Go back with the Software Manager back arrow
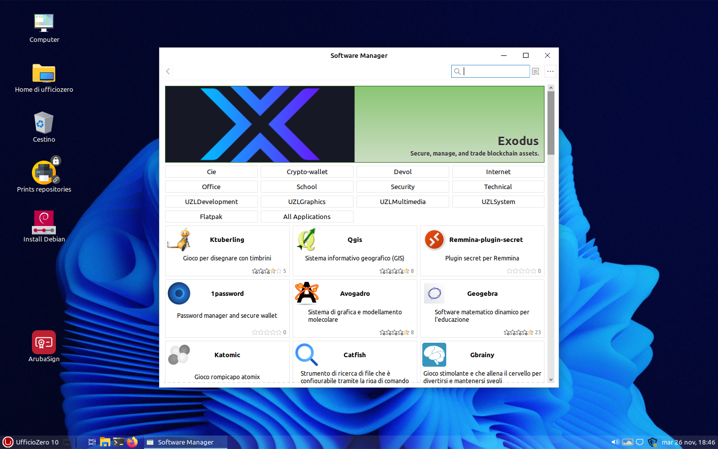 tap(168, 71)
